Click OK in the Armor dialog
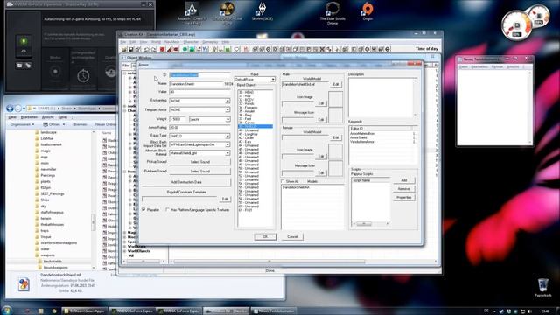560x315 pixels. [265, 237]
